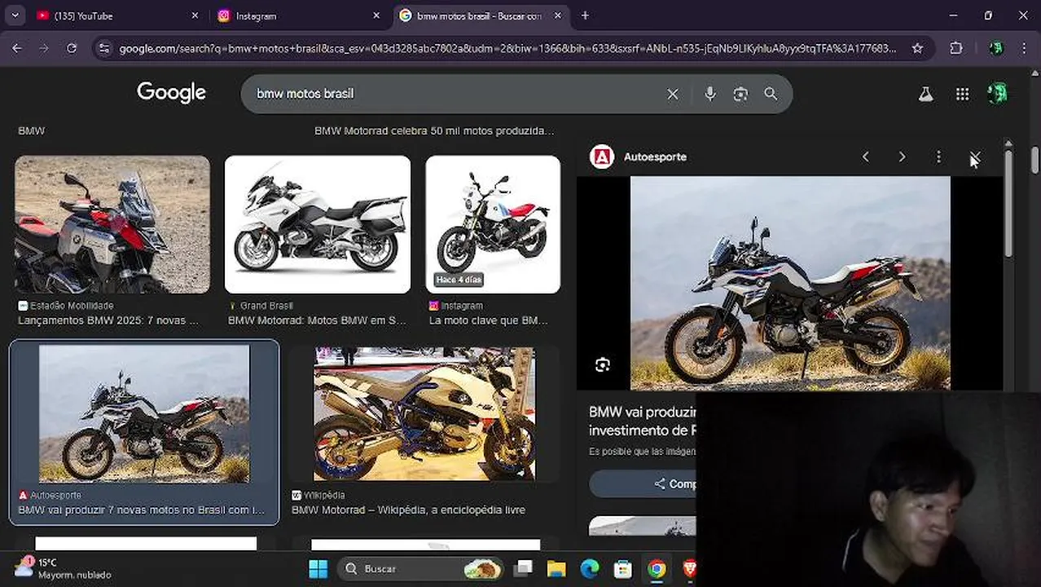The image size is (1041, 587).
Task: Click the magnifier search button
Action: tap(771, 94)
